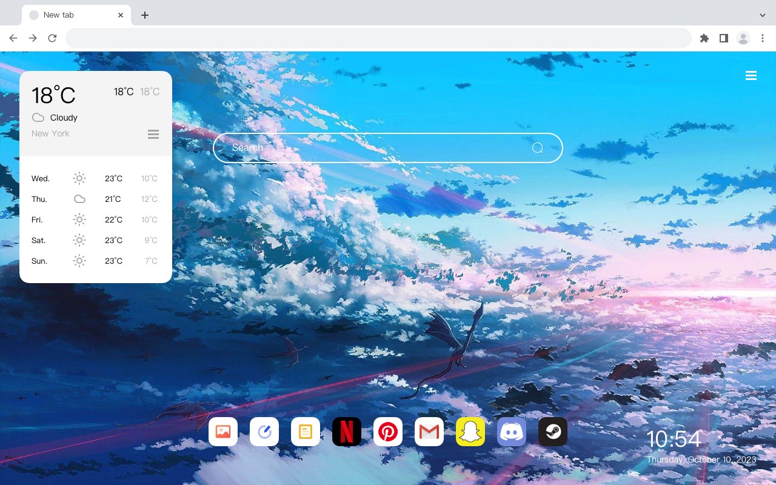Expand the tab search dropdown arrow
This screenshot has width=776, height=485.
(763, 15)
